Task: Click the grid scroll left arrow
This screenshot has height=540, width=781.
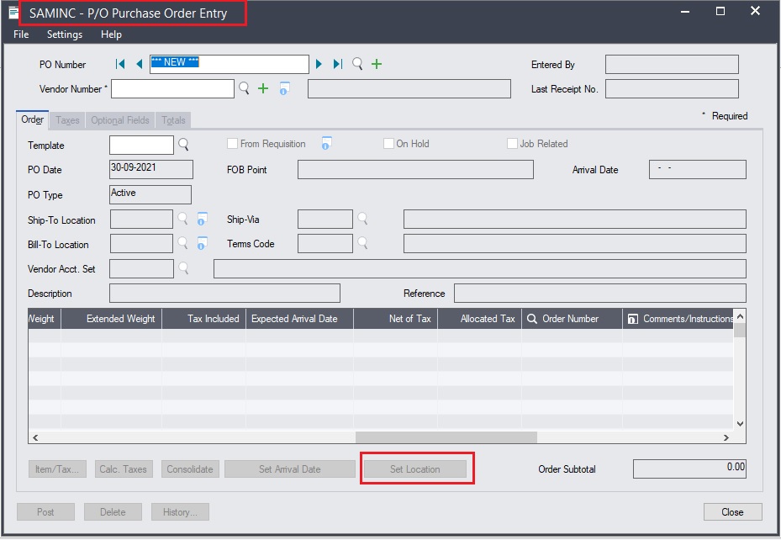Action: coord(34,437)
